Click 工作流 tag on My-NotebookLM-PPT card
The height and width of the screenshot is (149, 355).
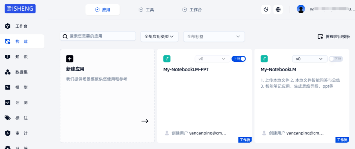[x=245, y=140]
